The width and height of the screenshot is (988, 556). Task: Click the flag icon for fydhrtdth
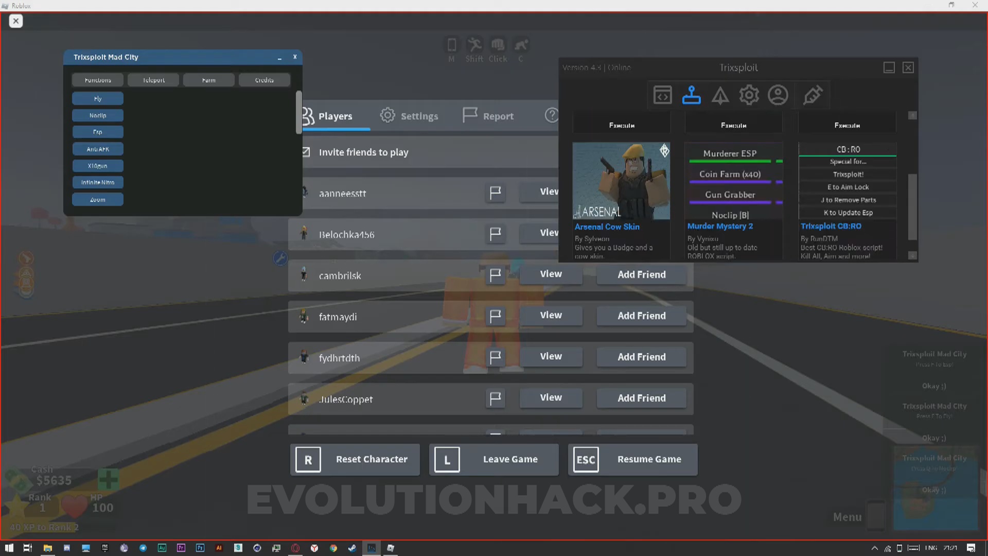coord(495,357)
